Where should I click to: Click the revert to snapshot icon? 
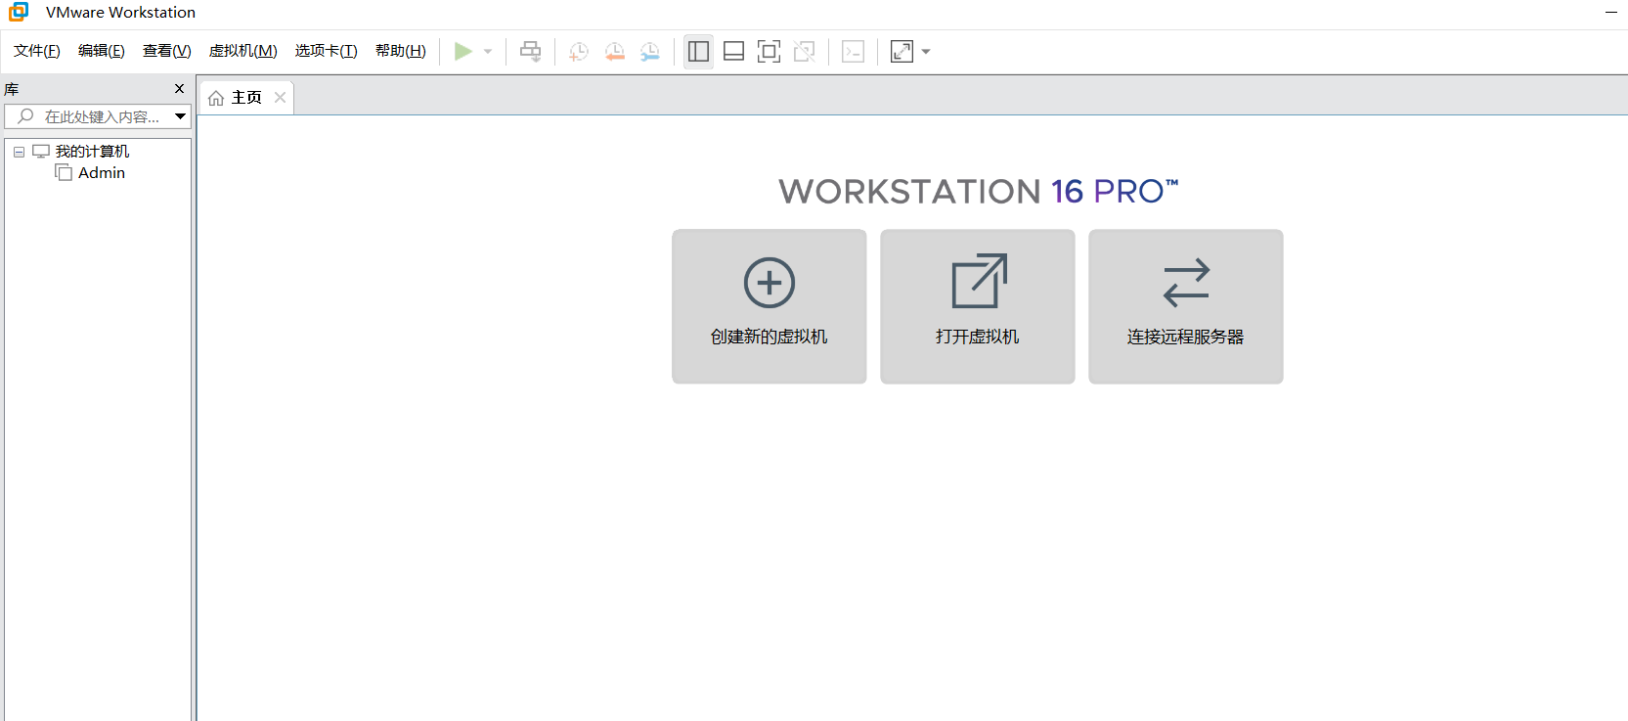[614, 52]
